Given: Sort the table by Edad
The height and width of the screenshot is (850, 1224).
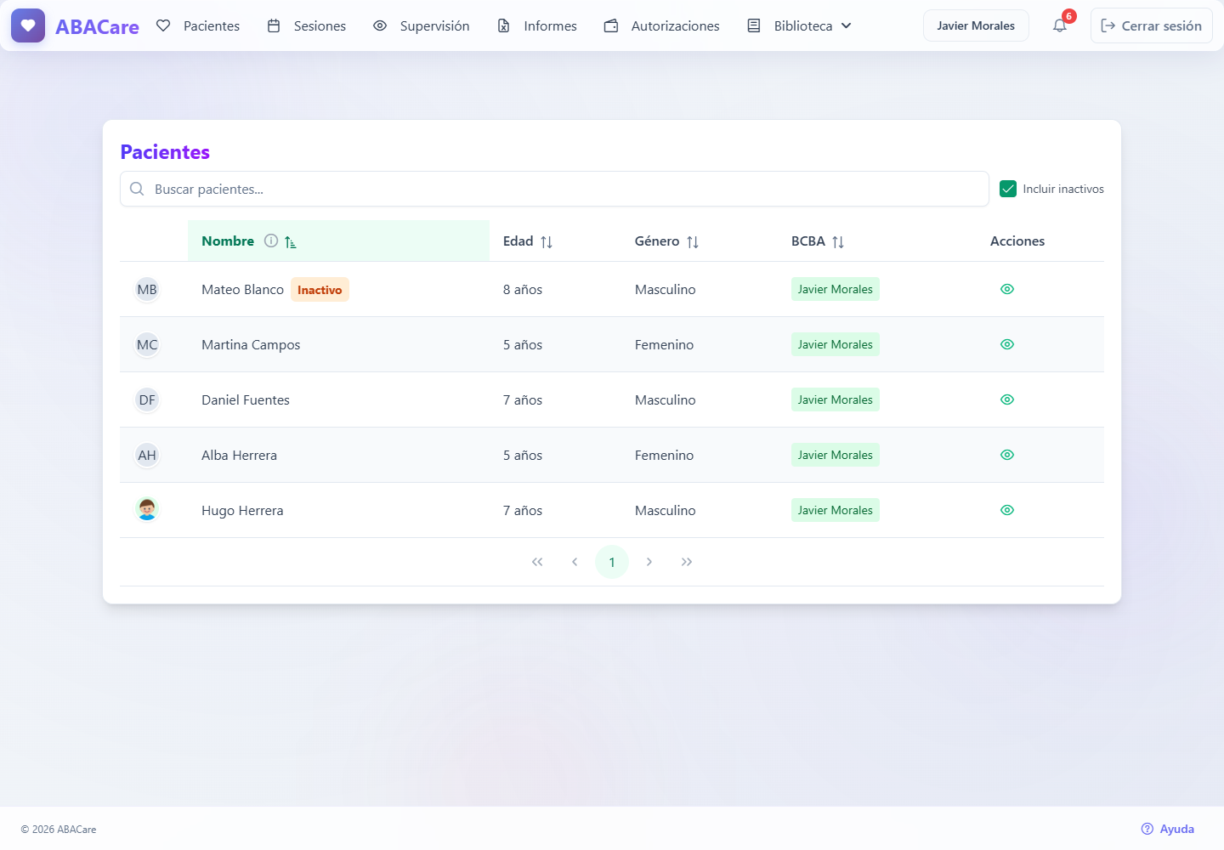Looking at the screenshot, I should 547,242.
